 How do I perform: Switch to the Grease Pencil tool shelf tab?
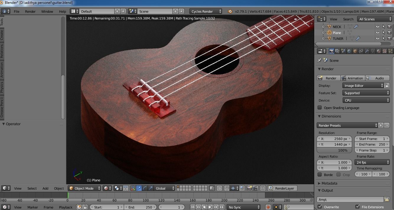tap(2, 107)
